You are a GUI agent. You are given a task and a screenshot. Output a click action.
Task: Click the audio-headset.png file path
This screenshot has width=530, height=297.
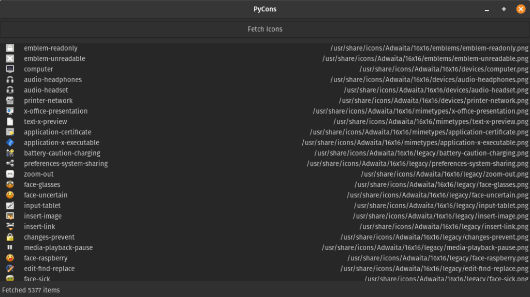(436, 90)
